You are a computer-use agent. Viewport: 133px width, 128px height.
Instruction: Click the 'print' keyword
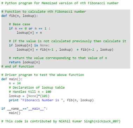point(14,100)
